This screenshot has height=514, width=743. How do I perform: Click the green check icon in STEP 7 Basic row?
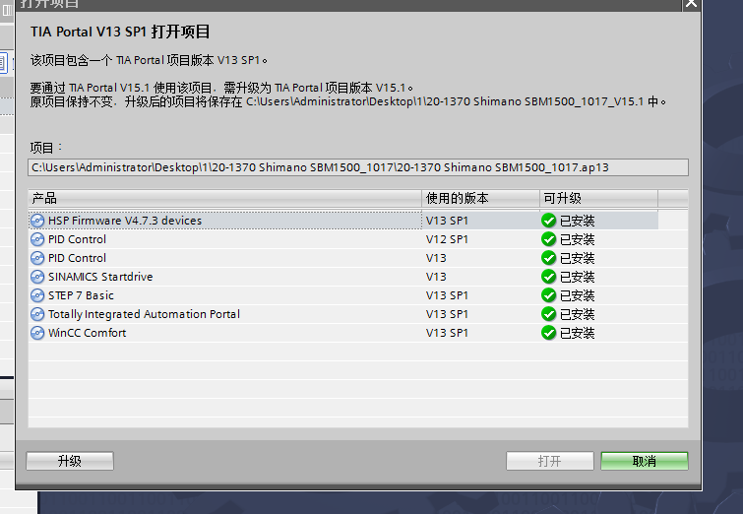tap(549, 295)
